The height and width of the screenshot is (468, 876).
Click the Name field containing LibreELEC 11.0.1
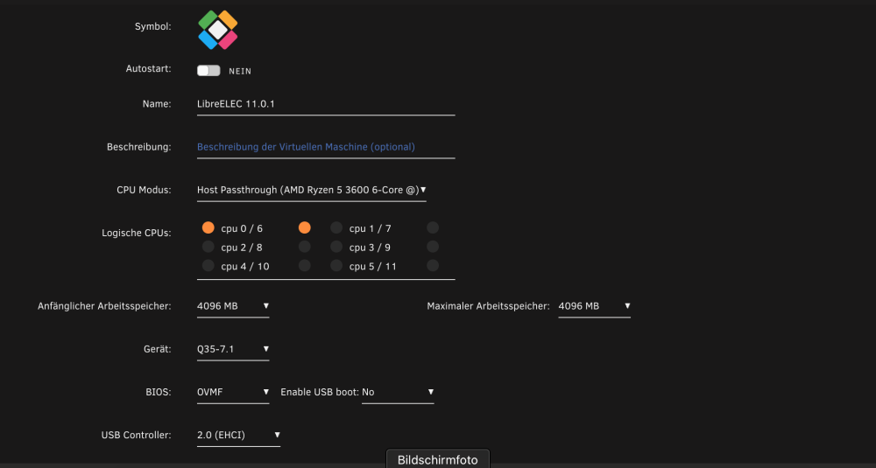coord(326,104)
